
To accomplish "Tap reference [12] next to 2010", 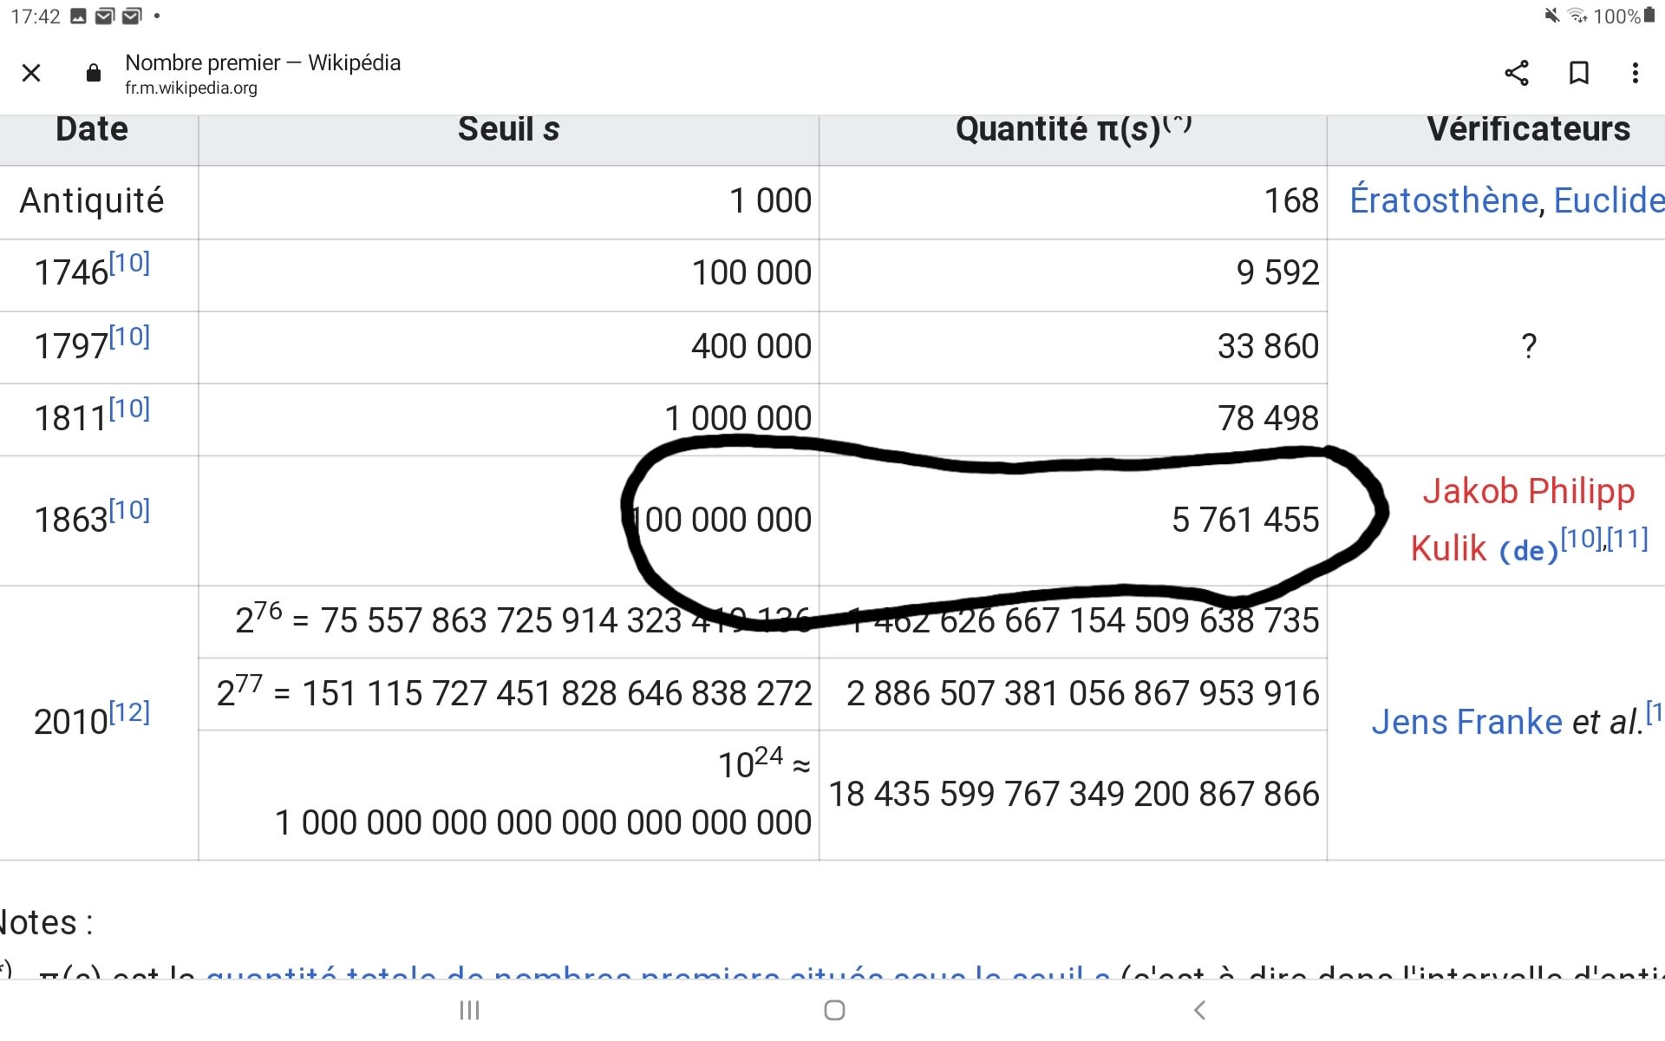I will coord(130,712).
